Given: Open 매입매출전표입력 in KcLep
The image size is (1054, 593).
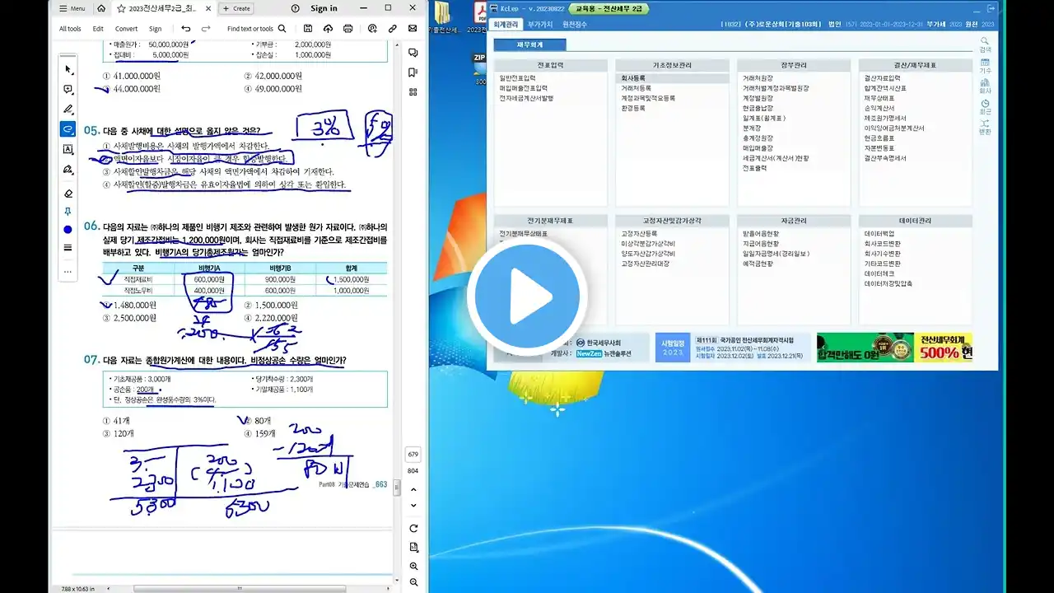Looking at the screenshot, I should point(523,88).
